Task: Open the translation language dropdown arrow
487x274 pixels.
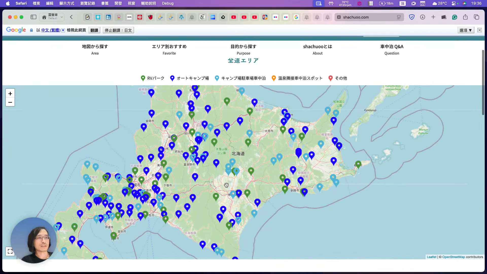Action: click(63, 30)
